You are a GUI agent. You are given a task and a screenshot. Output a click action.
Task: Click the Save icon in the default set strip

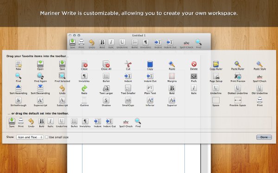click(12, 121)
